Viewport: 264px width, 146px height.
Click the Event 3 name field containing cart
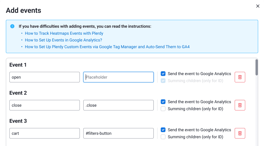(44, 133)
